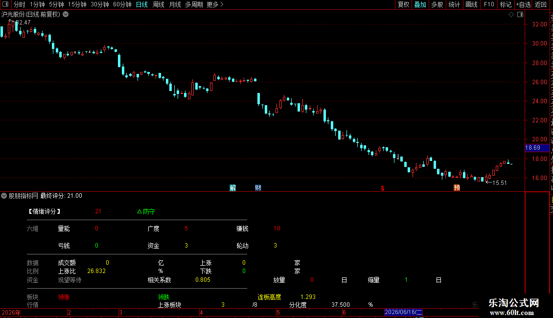The image size is (553, 318).
Task: Click the 标记 mark button
Action: pyautogui.click(x=506, y=4)
